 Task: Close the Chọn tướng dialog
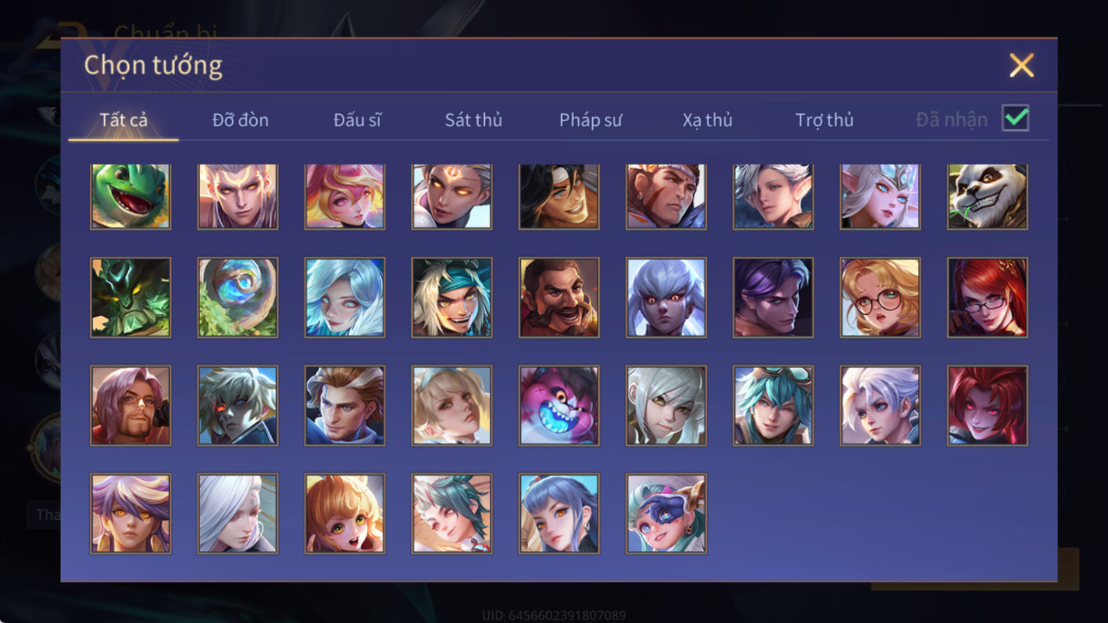click(x=1021, y=65)
